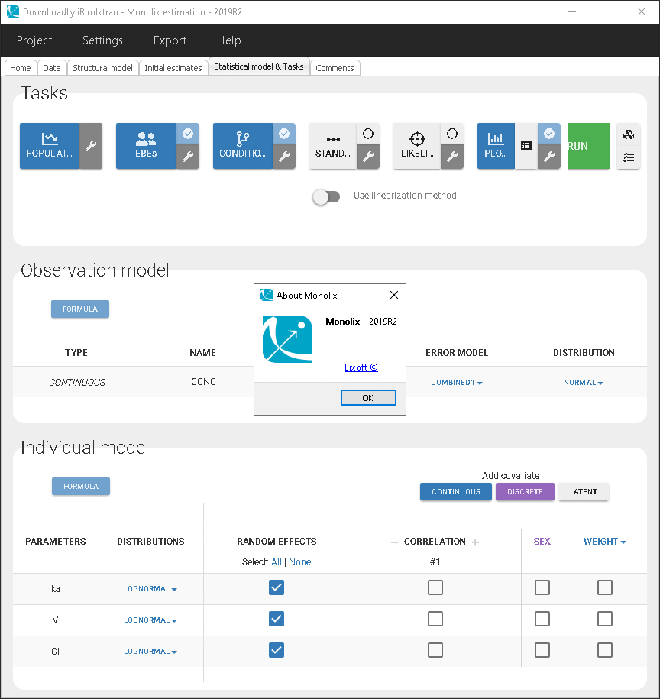Show Observation model FORMULA
660x699 pixels.
point(80,309)
